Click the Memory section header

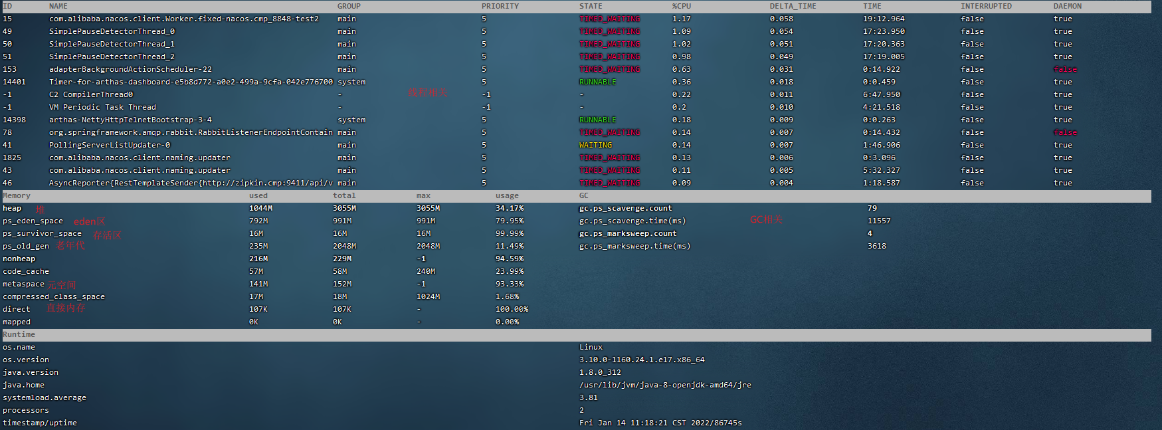pyautogui.click(x=17, y=195)
